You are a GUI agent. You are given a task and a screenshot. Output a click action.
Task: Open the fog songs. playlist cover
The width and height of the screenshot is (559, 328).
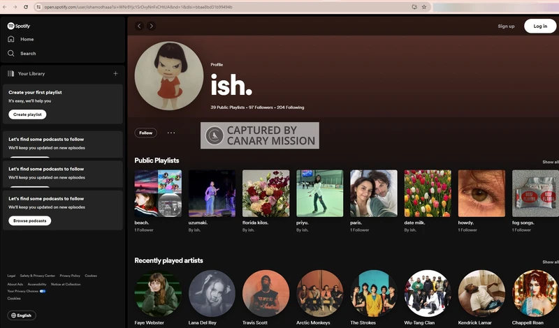(535, 193)
